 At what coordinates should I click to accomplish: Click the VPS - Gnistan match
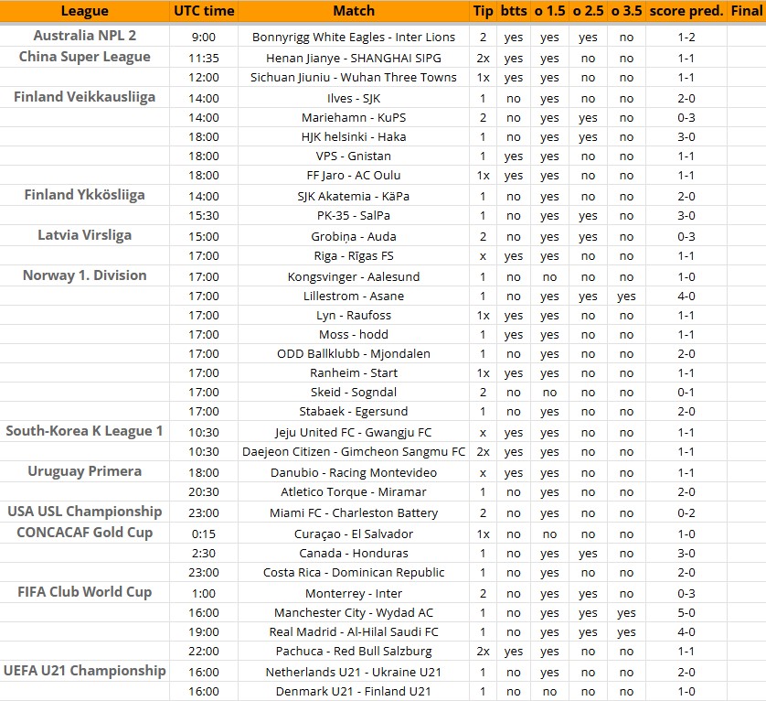tap(354, 156)
